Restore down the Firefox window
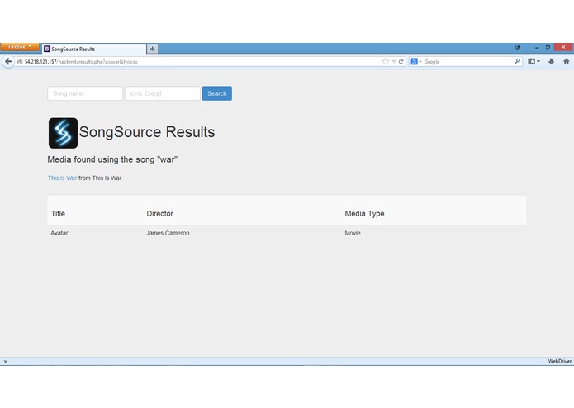The height and width of the screenshot is (408, 574). pos(548,47)
